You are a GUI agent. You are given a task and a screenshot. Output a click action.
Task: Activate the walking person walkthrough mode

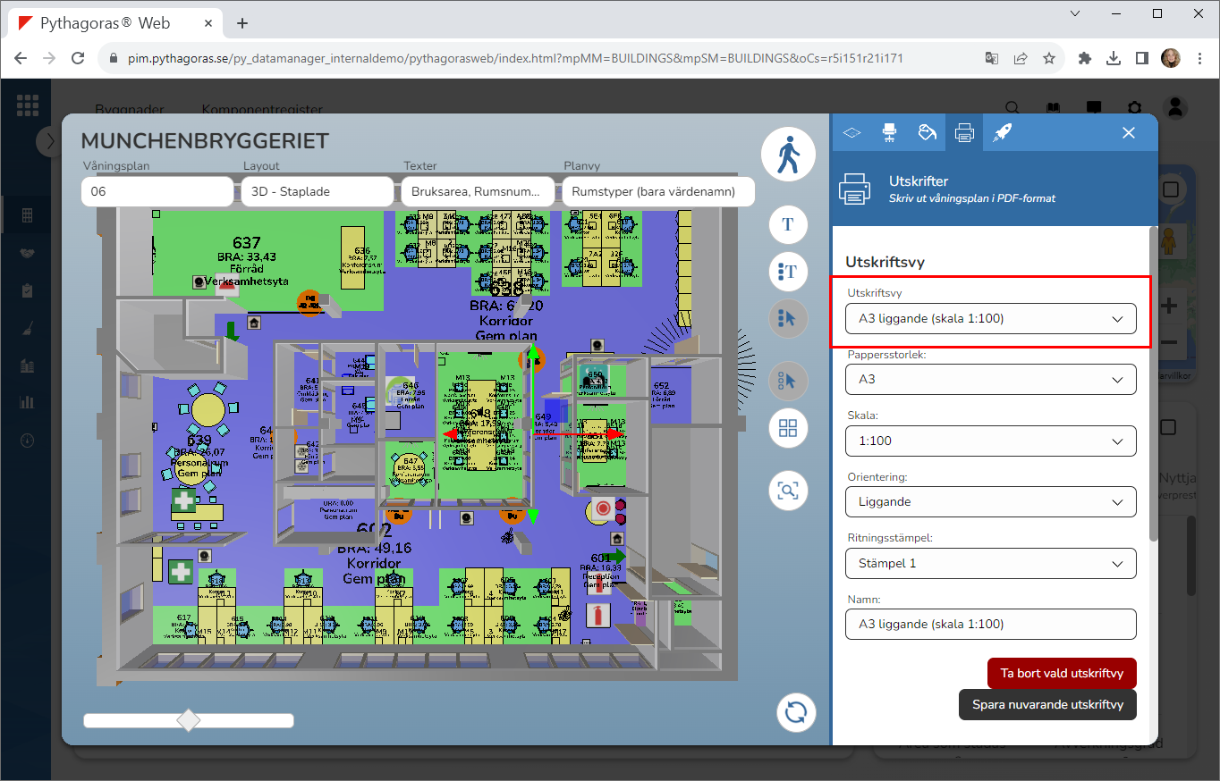[x=788, y=155]
